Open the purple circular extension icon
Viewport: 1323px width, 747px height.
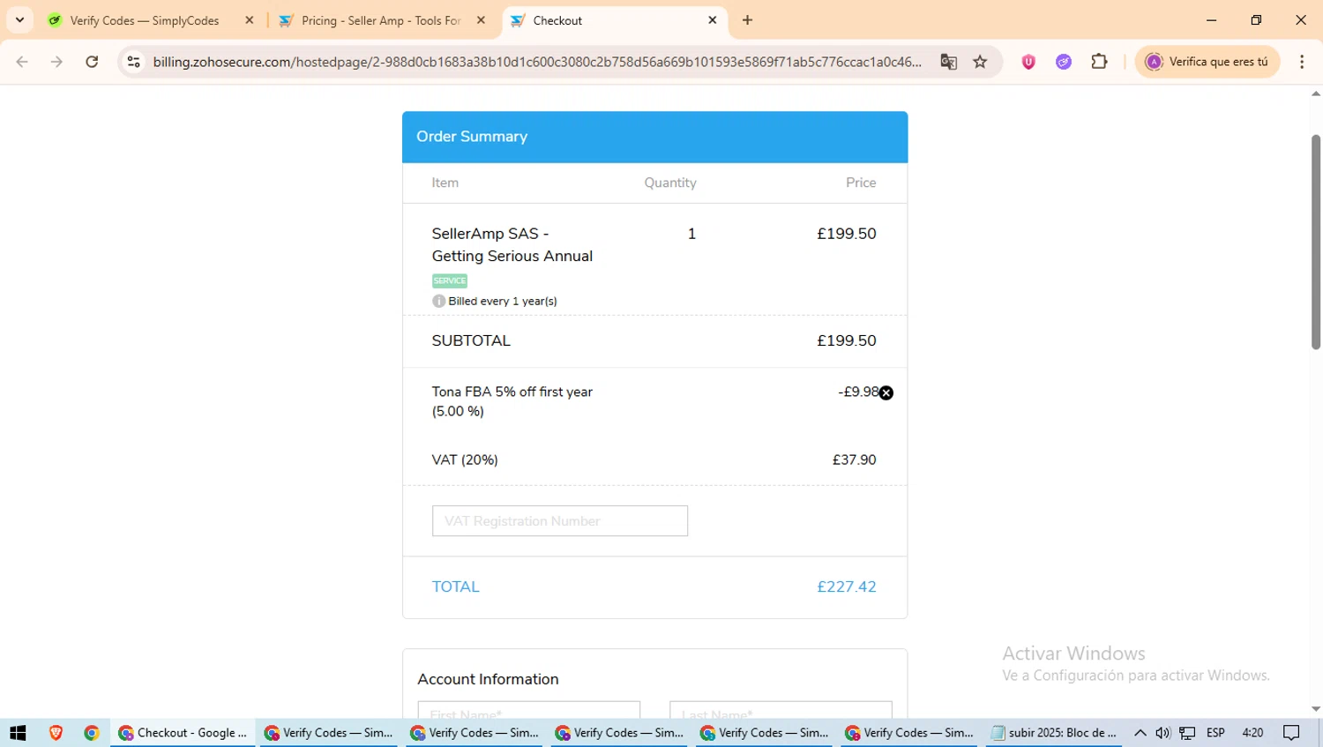coord(1064,62)
